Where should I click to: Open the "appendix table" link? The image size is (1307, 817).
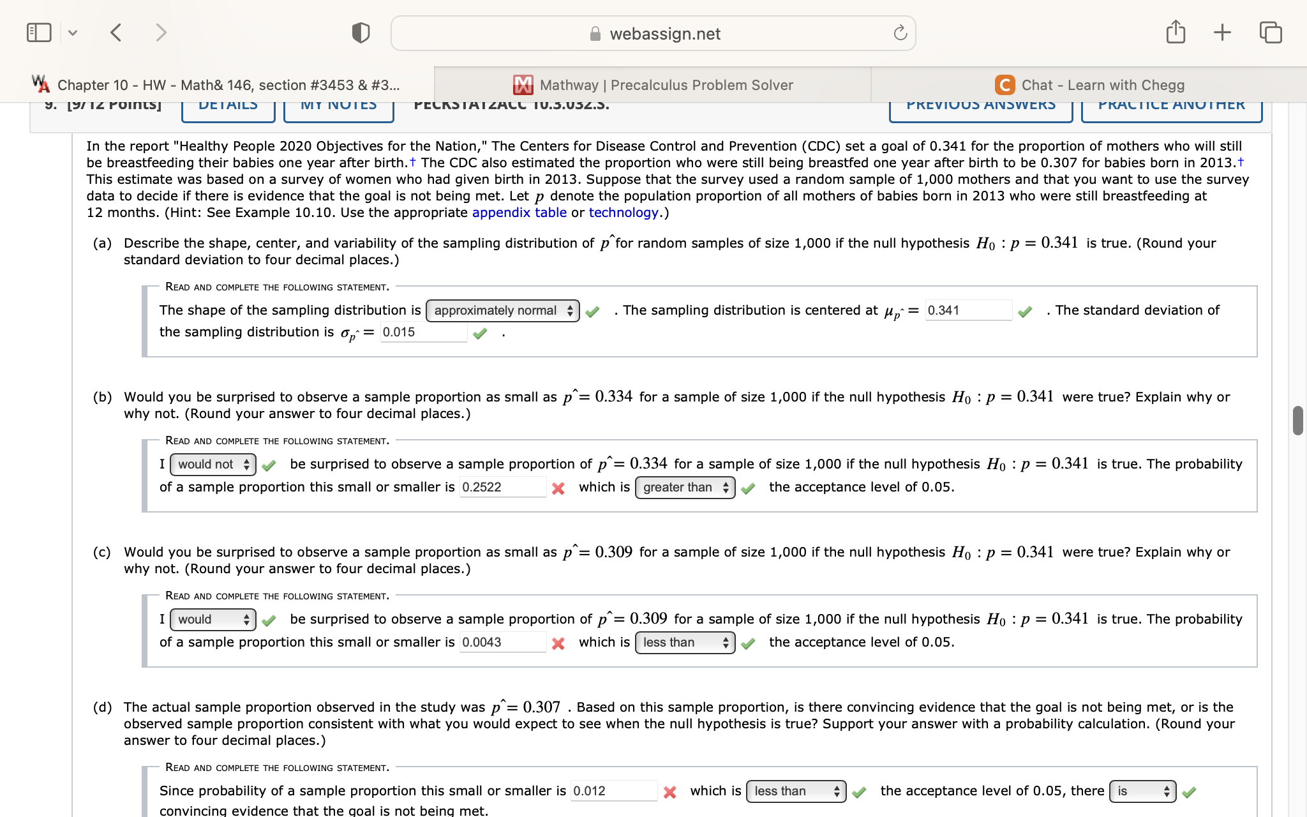[x=519, y=213]
